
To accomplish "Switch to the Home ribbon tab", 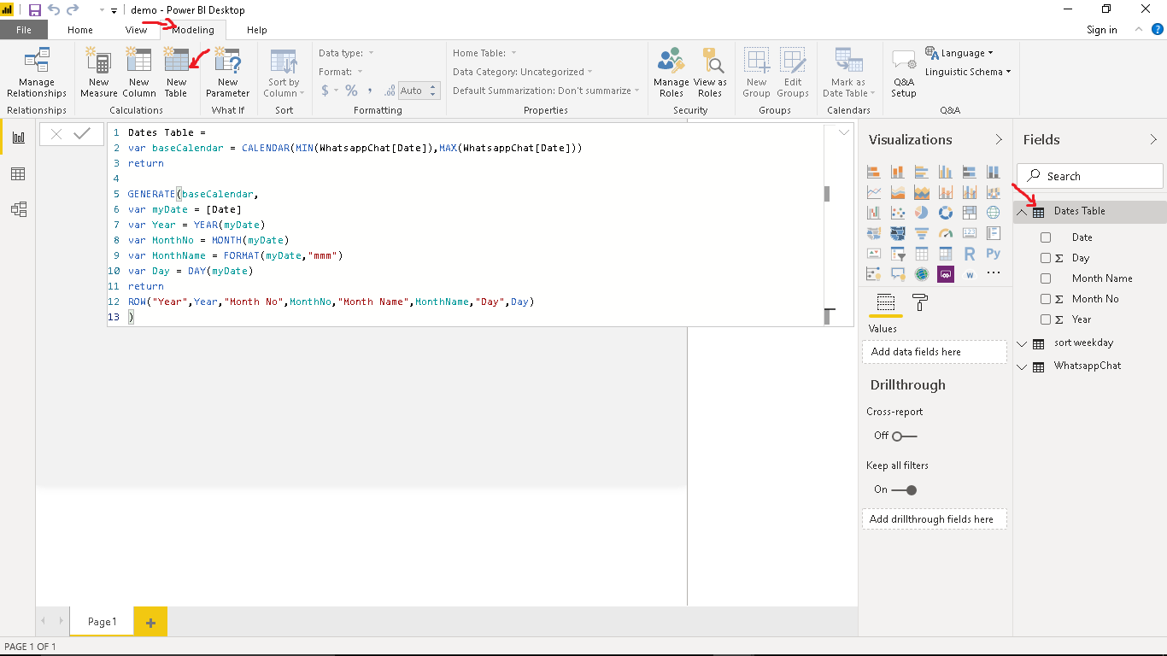I will (x=80, y=30).
